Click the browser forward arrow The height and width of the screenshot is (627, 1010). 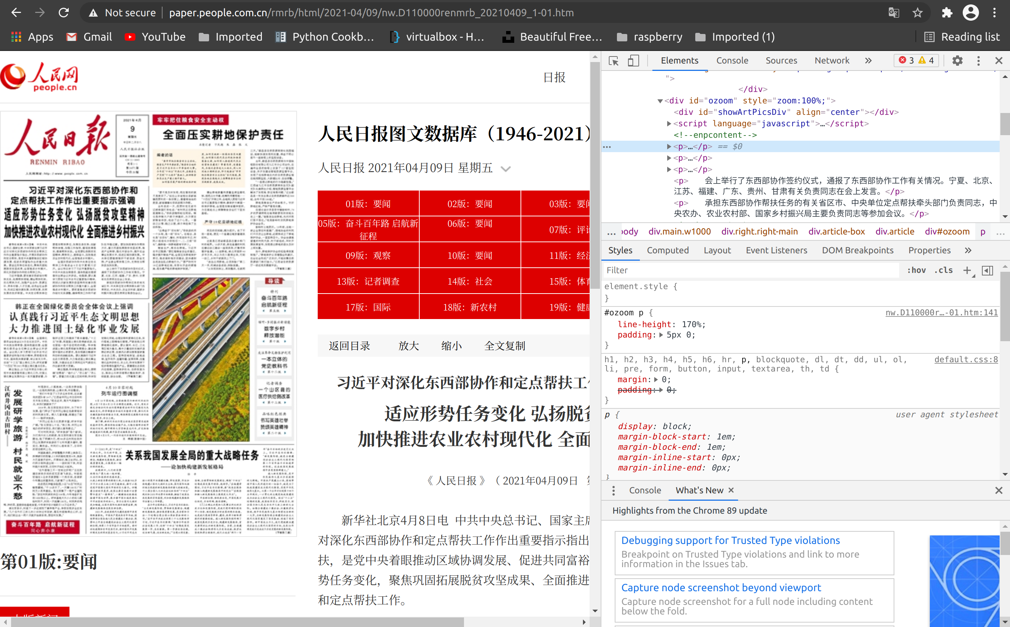pyautogui.click(x=40, y=13)
